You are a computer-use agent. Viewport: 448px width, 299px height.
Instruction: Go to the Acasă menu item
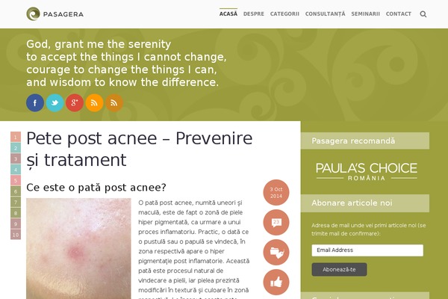pyautogui.click(x=228, y=13)
